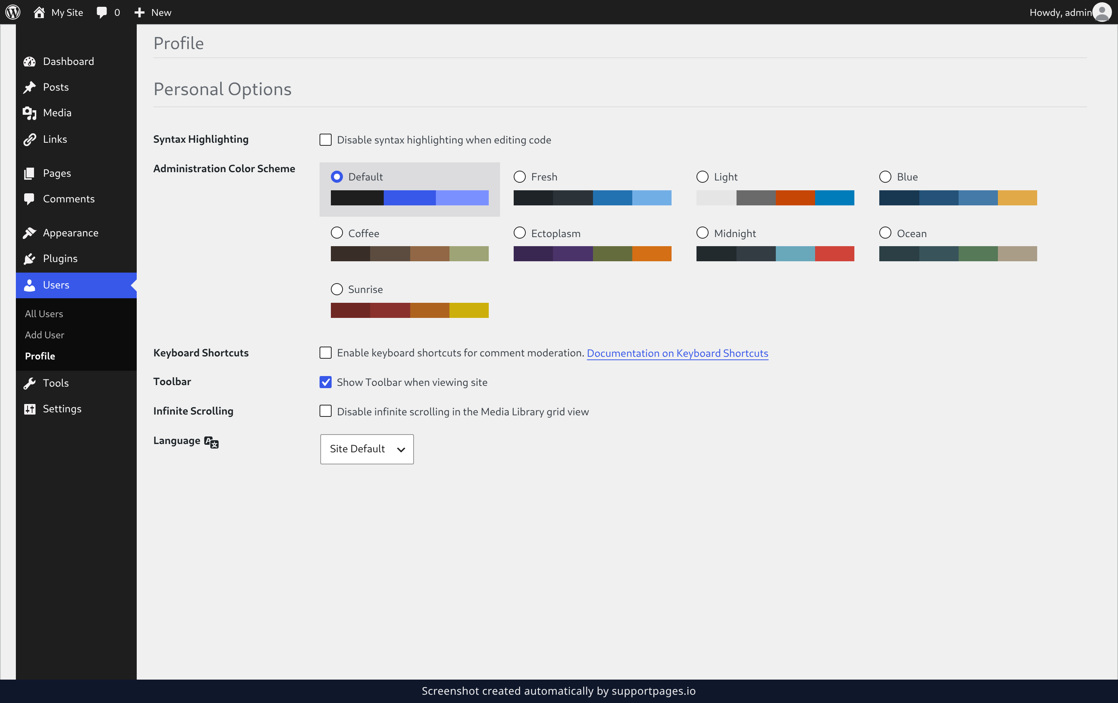The width and height of the screenshot is (1118, 703).
Task: Click the Coffee scheme color palette
Action: [409, 254]
